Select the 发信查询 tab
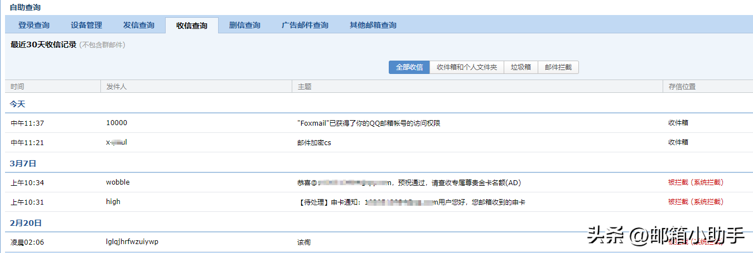 (139, 25)
